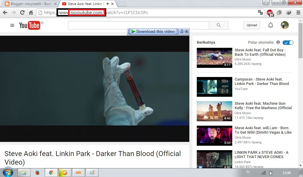Click inside the YouTube search field
Image resolution: width=303 pixels, height=177 pixels.
138,25
